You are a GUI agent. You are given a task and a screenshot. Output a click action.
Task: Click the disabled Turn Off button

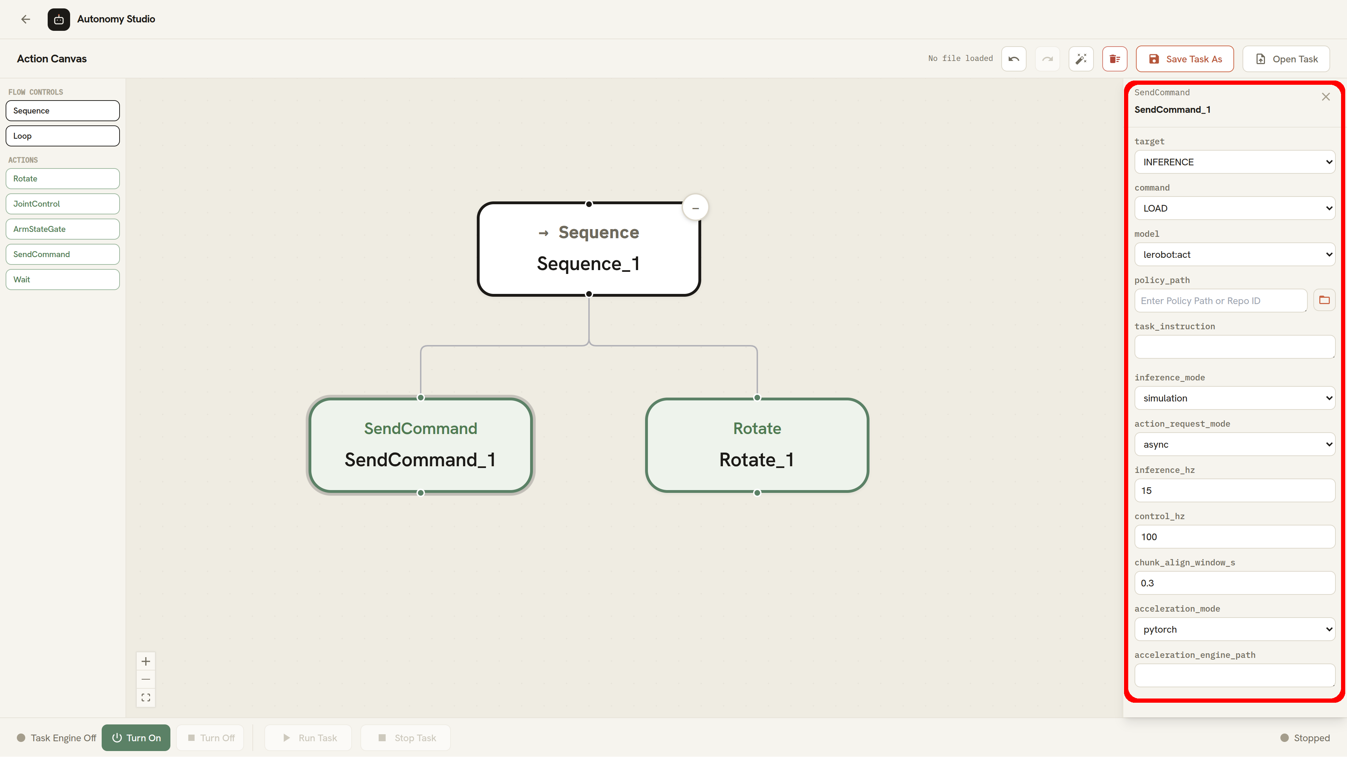[210, 737]
